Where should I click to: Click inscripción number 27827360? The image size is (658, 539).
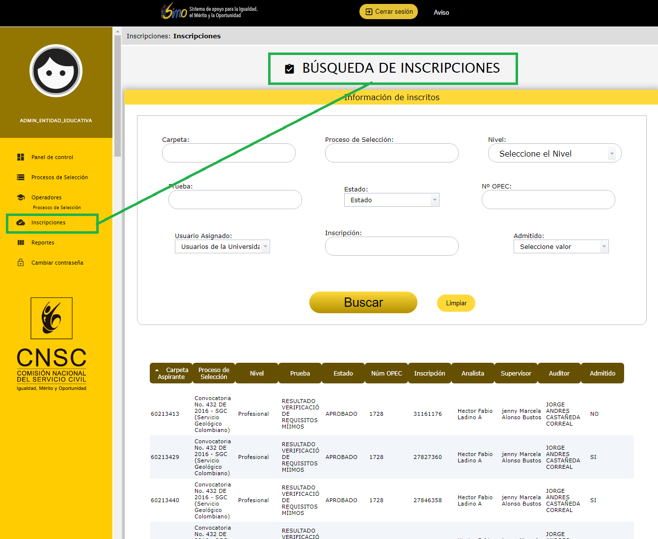(x=428, y=457)
